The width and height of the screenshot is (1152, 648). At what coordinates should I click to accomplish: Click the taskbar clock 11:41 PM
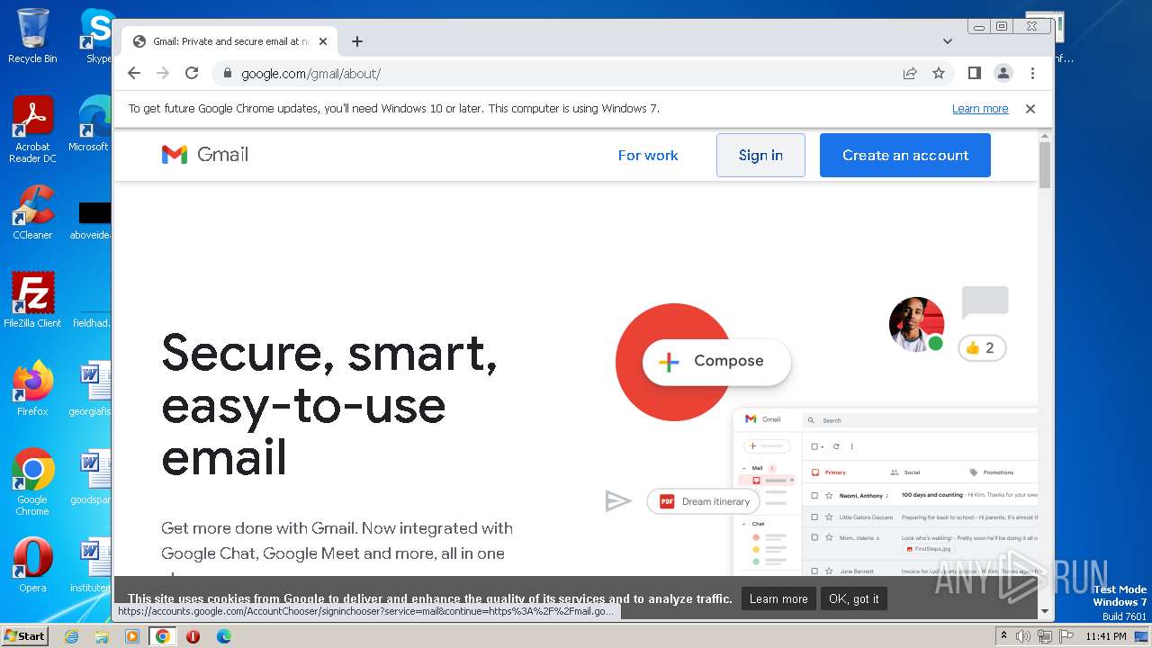pyautogui.click(x=1106, y=636)
